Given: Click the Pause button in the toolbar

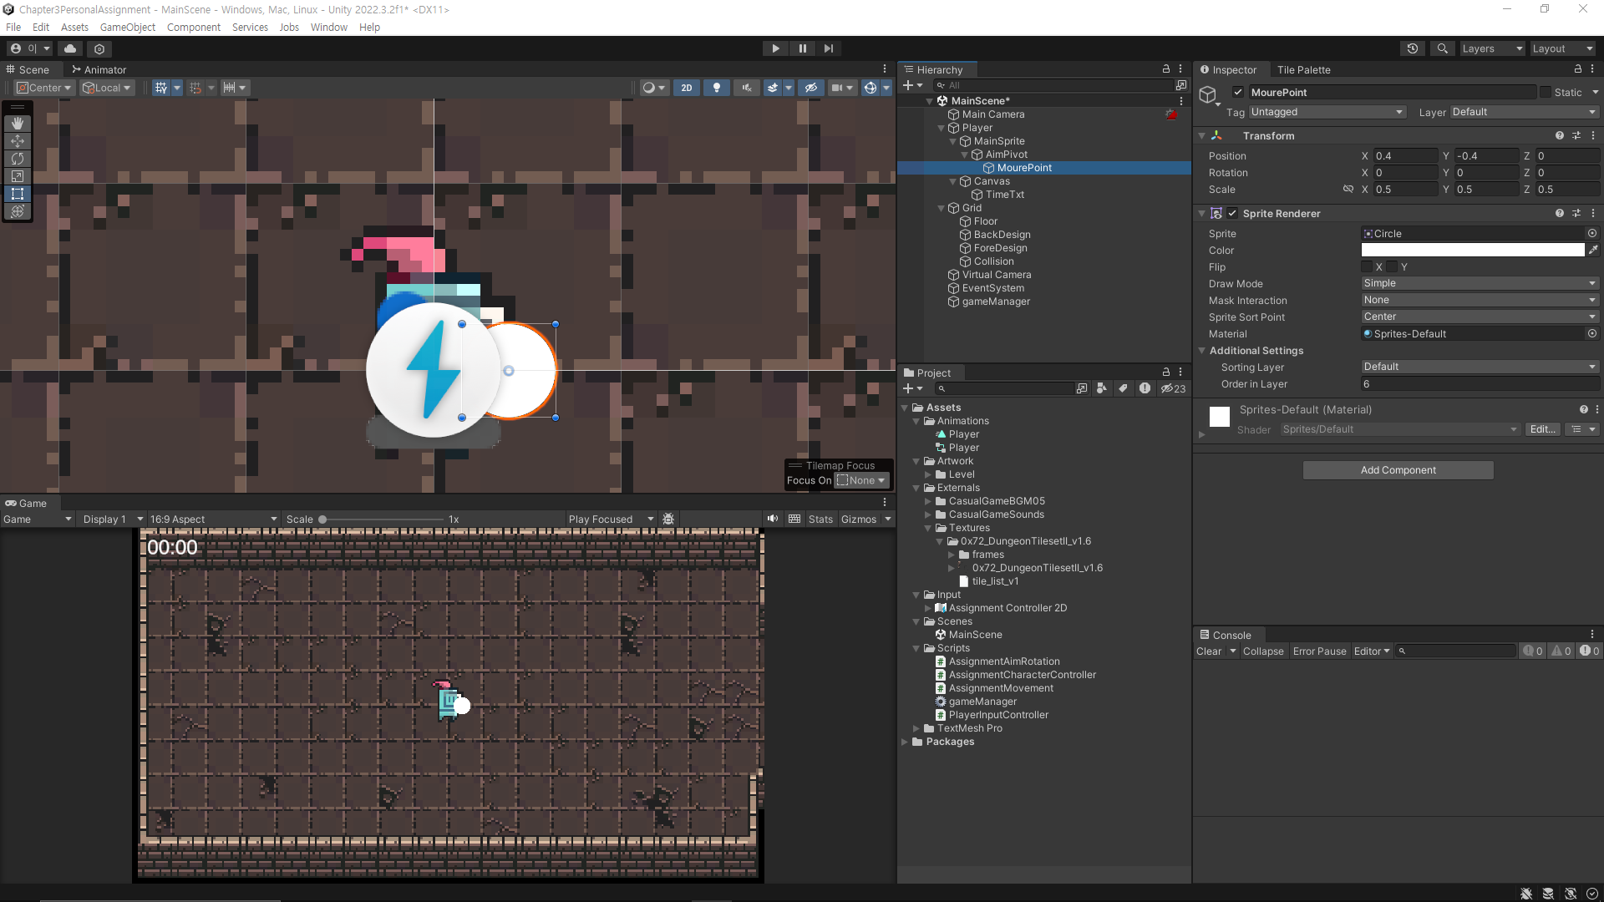Looking at the screenshot, I should point(802,48).
